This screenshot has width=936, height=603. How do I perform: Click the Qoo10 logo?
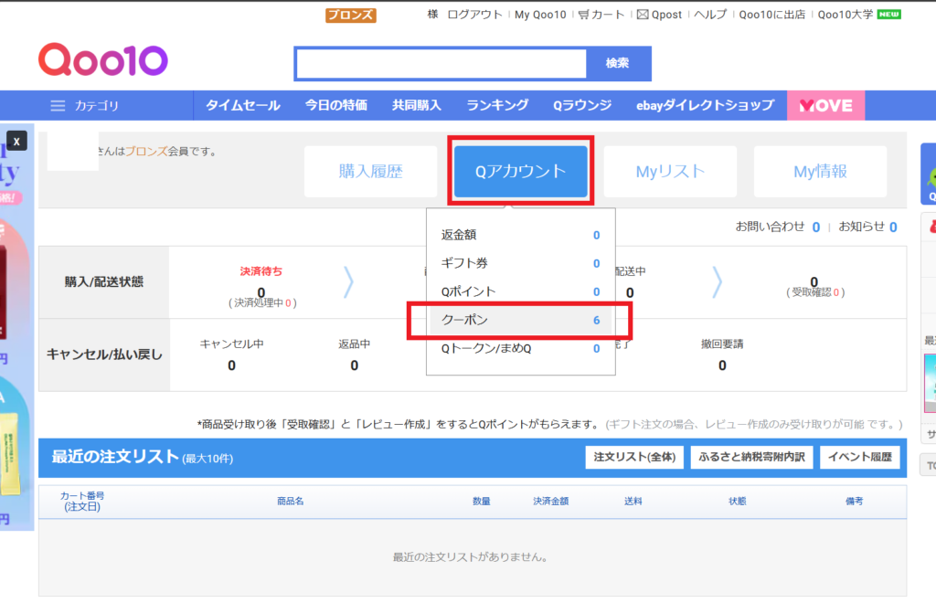102,61
